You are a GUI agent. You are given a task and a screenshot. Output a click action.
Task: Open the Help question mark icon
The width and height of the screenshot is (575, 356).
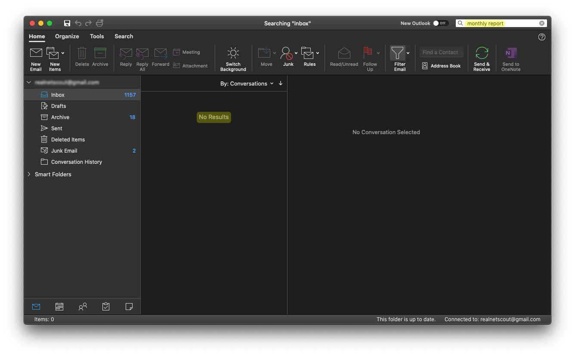[x=542, y=37]
